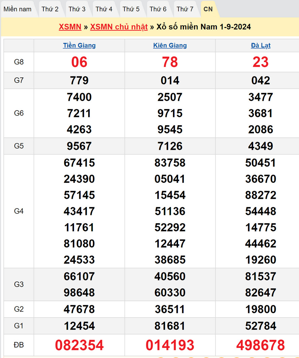Open the Đà Lạt province link
299x358 pixels.
point(261,45)
